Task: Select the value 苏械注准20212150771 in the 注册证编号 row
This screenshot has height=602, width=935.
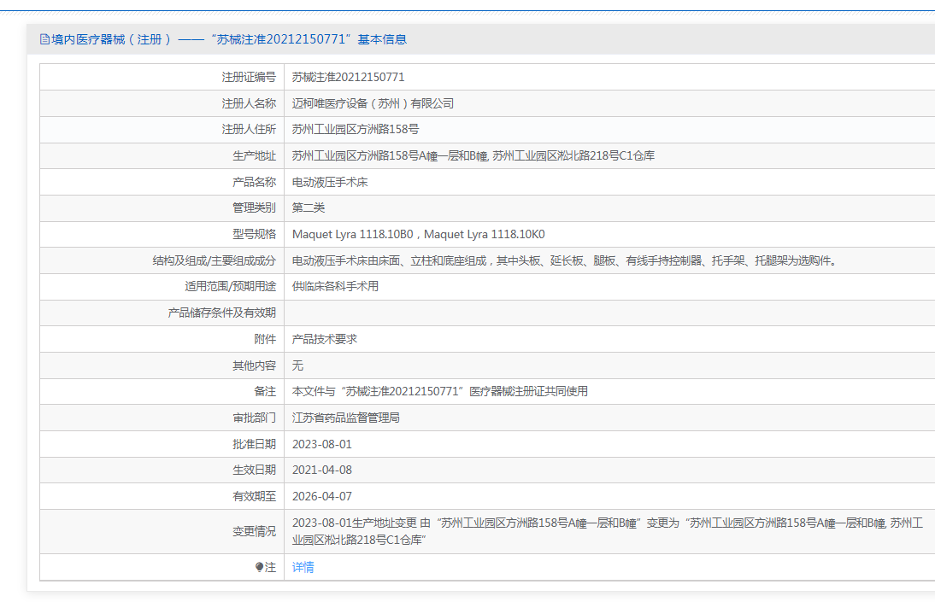Action: click(348, 77)
